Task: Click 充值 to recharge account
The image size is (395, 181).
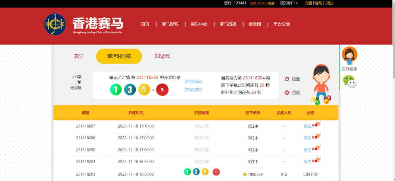Action: point(308,3)
